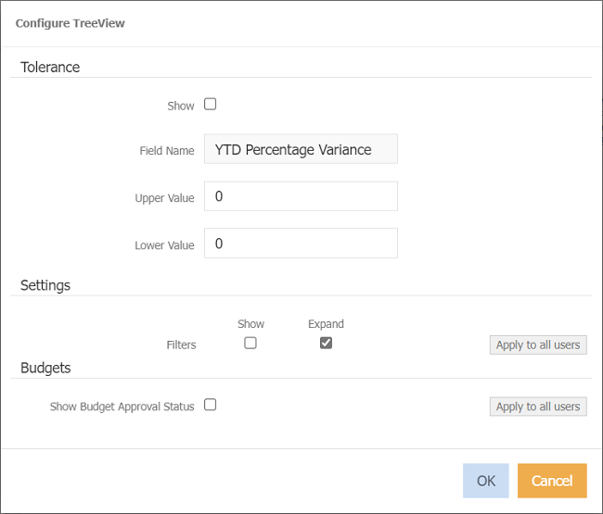
Task: Click the Filters row label
Action: (x=181, y=345)
